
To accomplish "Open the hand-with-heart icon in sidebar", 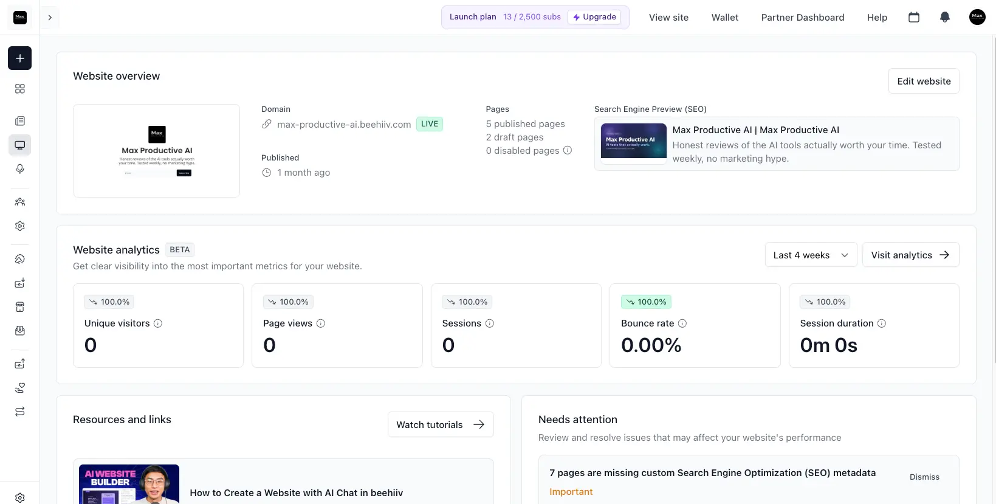I will [19, 387].
